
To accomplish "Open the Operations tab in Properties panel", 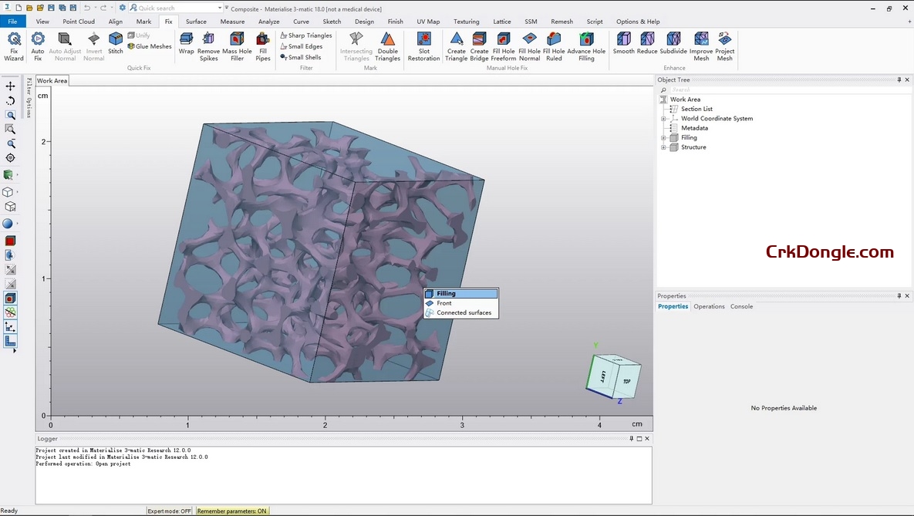I will (x=710, y=306).
